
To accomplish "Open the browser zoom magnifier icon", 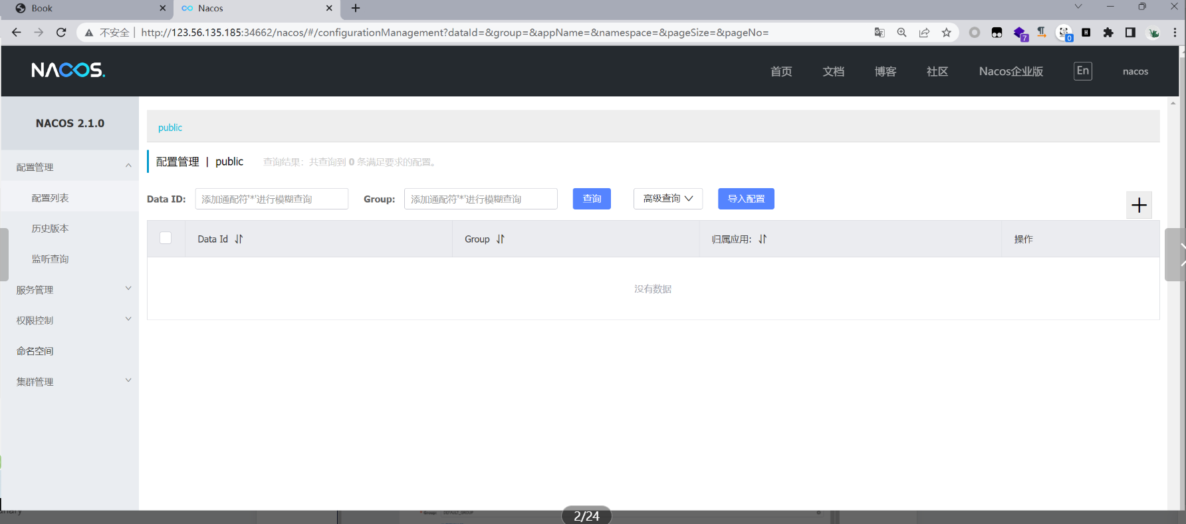I will coord(901,33).
